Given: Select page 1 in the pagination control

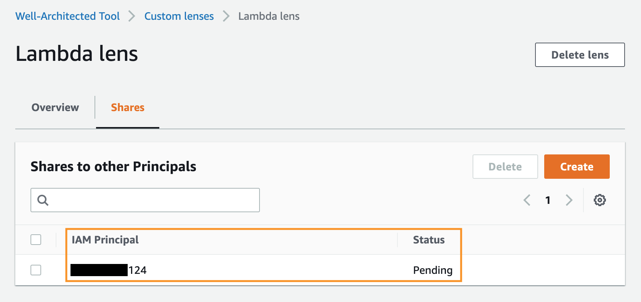Looking at the screenshot, I should (548, 200).
